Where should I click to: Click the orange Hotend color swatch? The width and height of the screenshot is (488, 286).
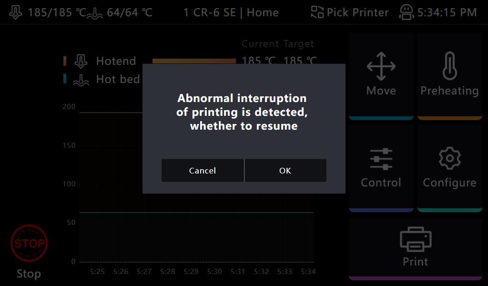pyautogui.click(x=65, y=61)
